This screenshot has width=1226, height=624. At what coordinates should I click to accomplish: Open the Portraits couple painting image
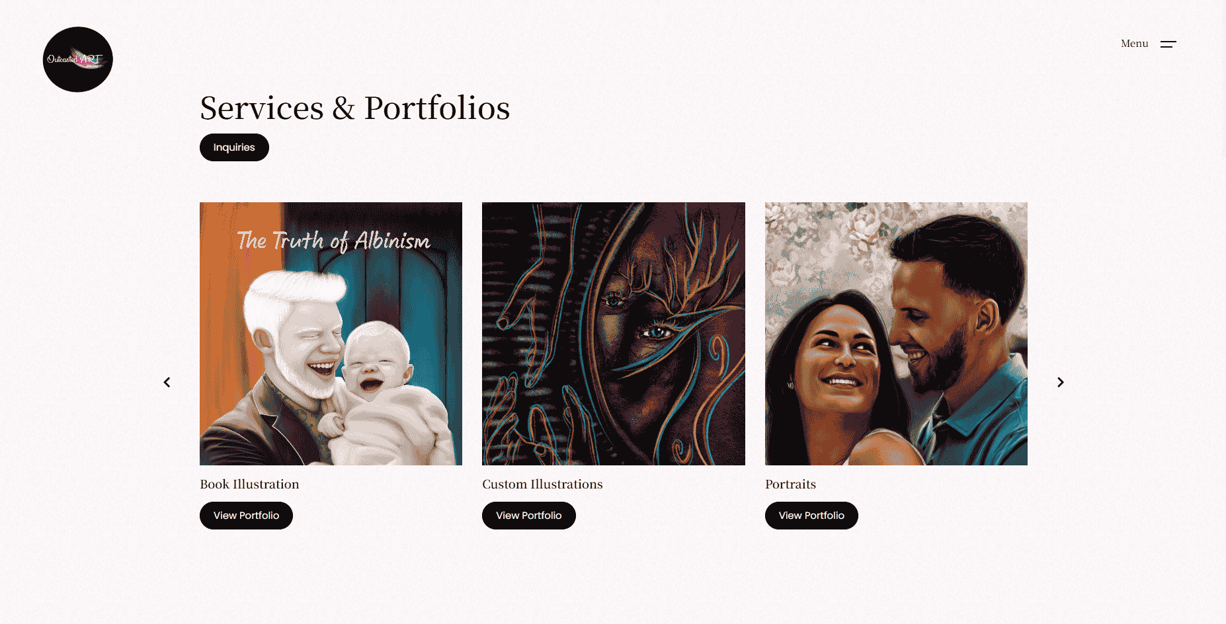click(x=896, y=334)
